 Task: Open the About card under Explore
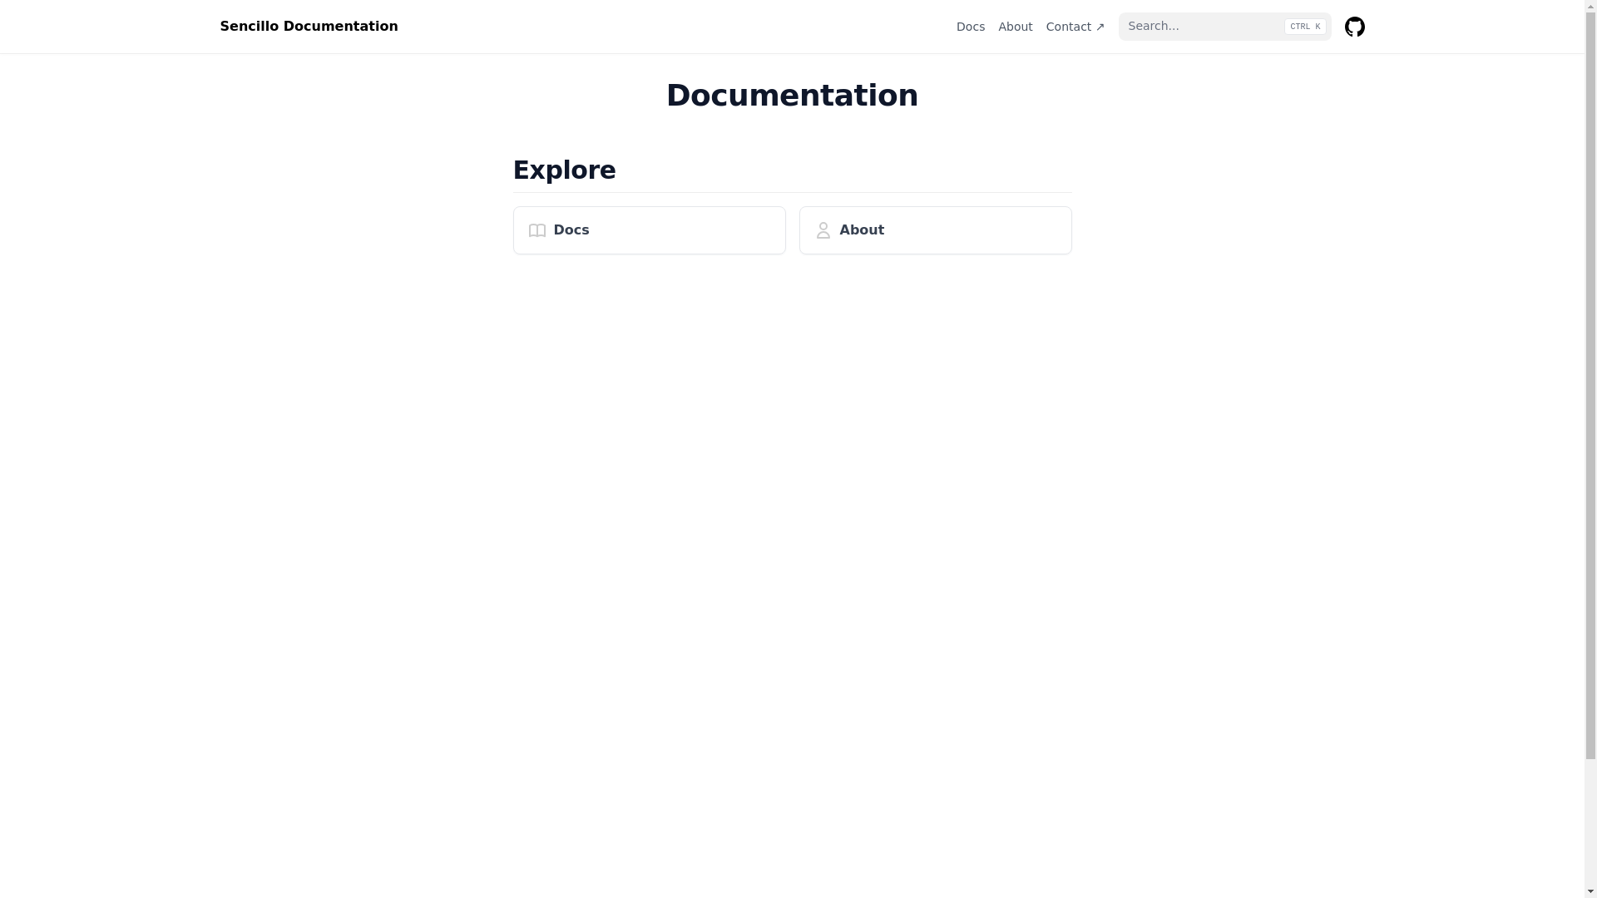click(x=935, y=230)
